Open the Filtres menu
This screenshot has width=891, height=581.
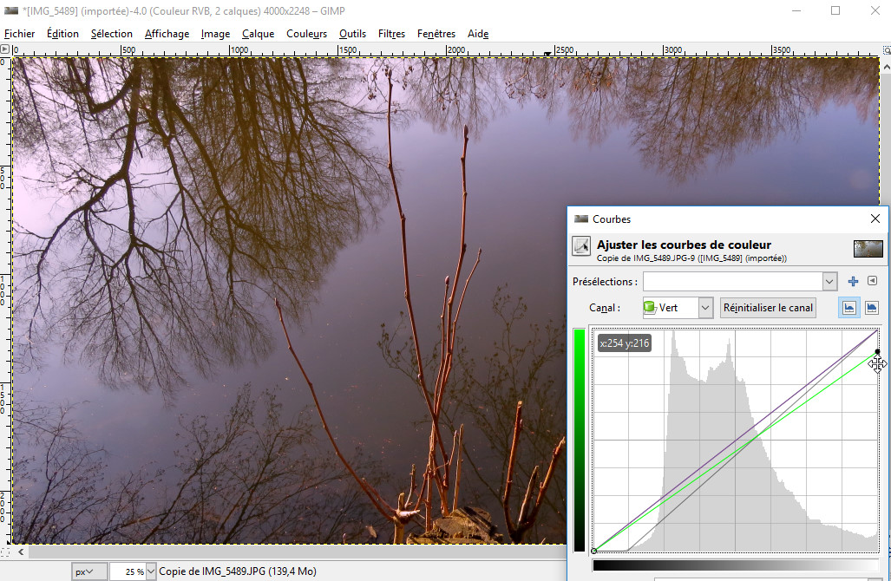click(391, 34)
